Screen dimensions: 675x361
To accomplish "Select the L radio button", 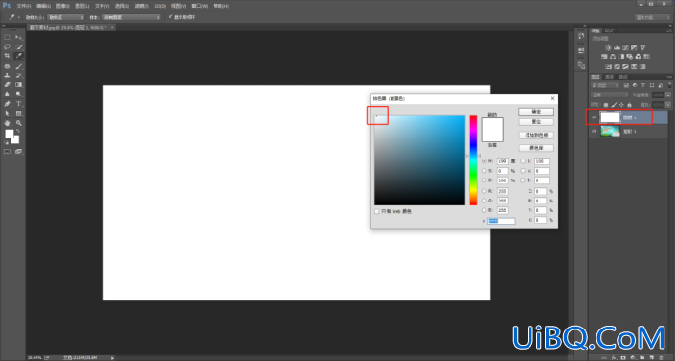I will coord(523,161).
